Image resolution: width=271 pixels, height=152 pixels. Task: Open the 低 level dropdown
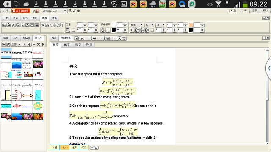pos(152,25)
